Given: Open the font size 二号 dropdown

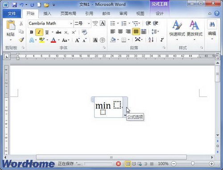Looking at the screenshot, I should tap(89, 24).
